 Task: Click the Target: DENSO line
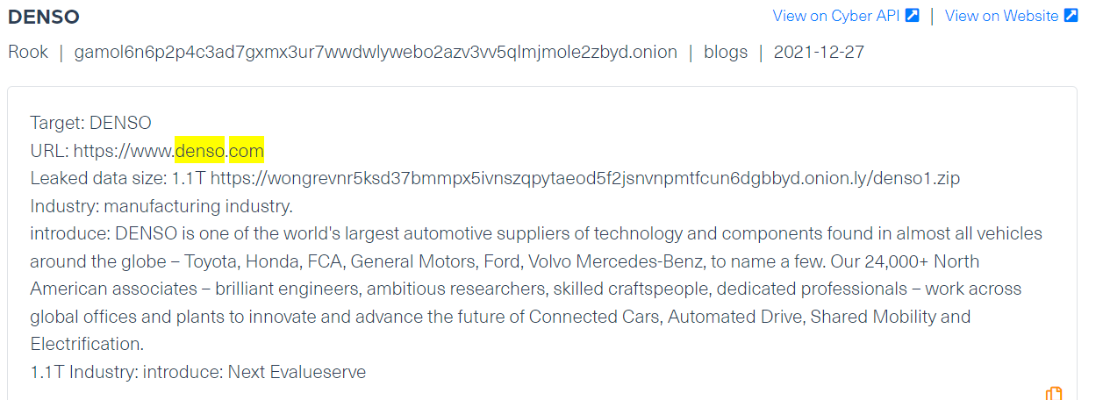[x=91, y=124]
